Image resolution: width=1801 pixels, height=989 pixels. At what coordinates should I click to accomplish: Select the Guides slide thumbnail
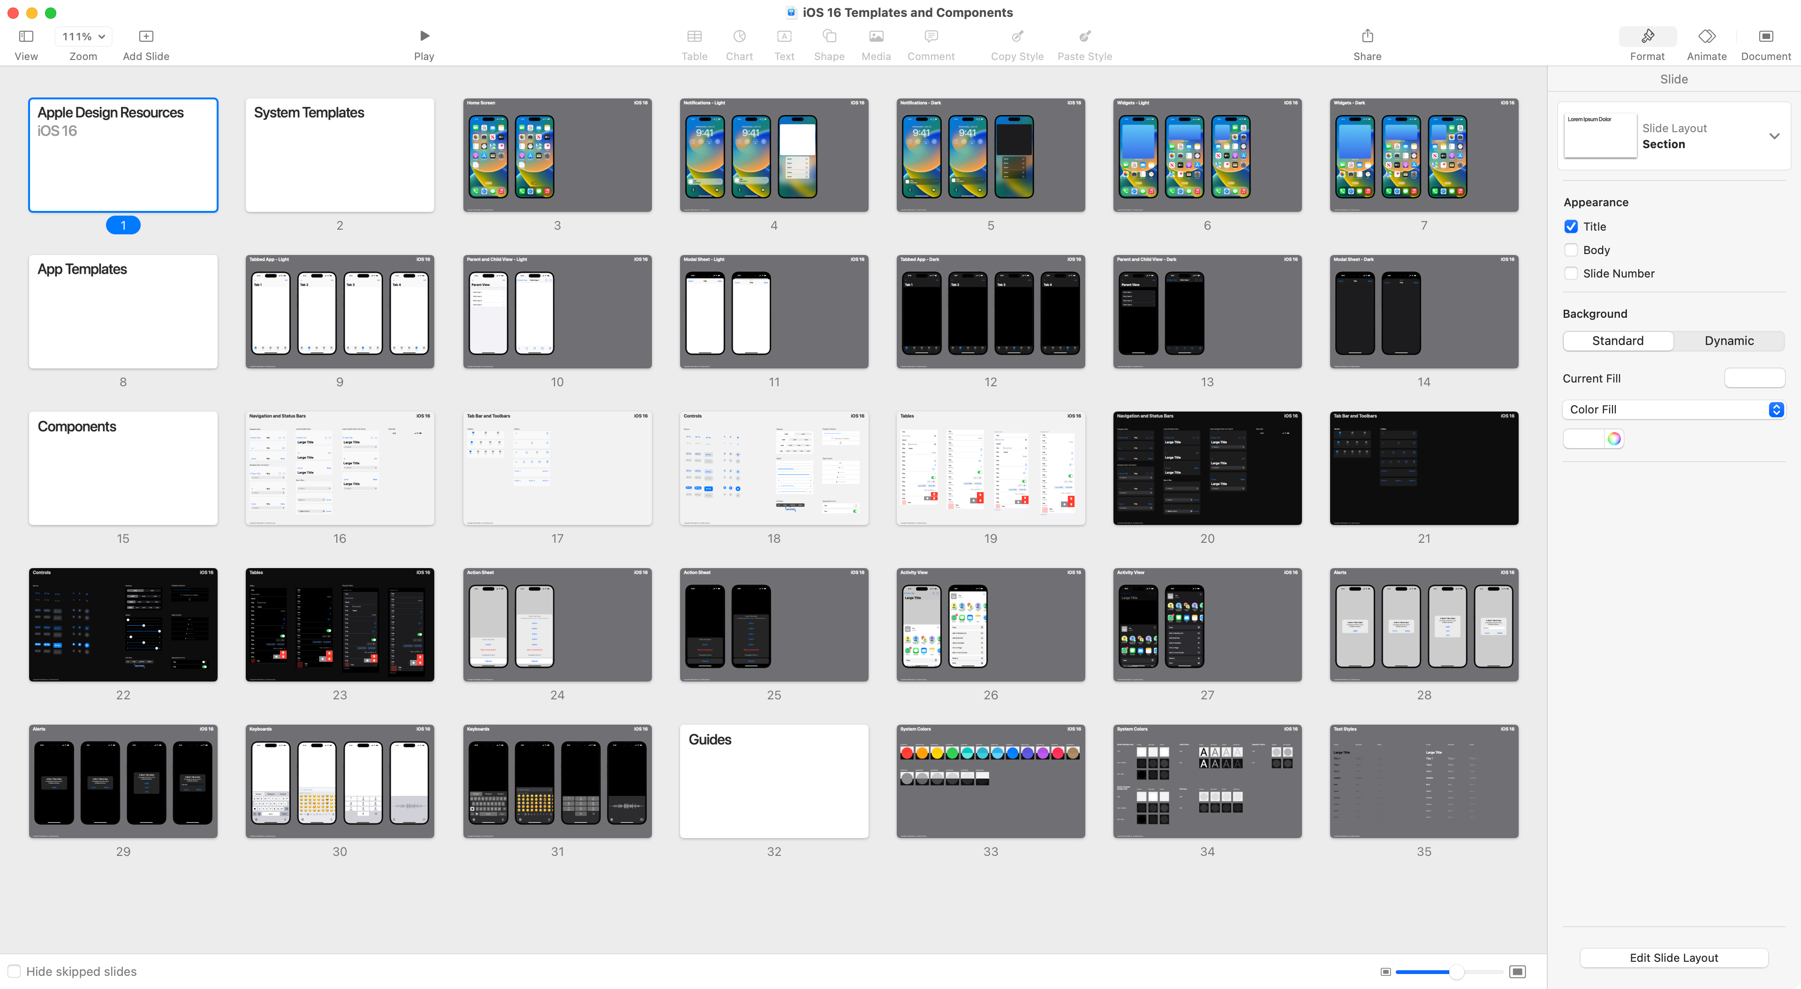pyautogui.click(x=774, y=781)
